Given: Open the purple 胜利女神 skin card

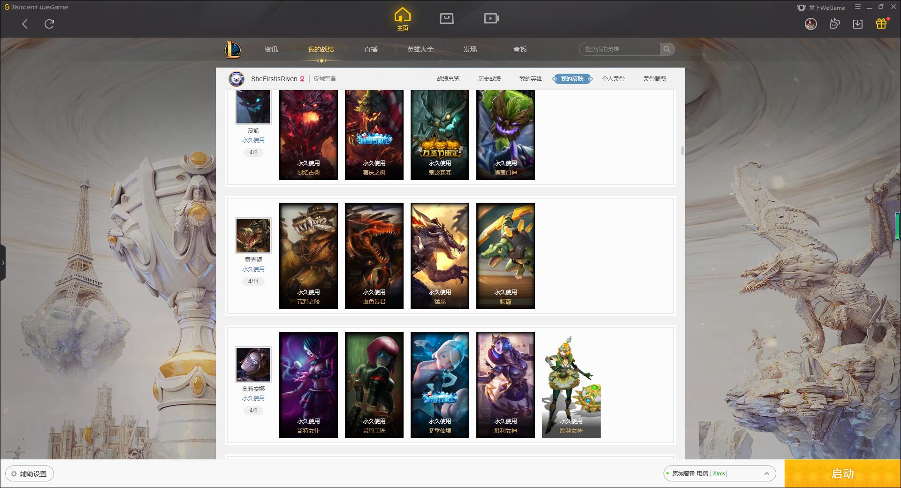Looking at the screenshot, I should coord(505,385).
